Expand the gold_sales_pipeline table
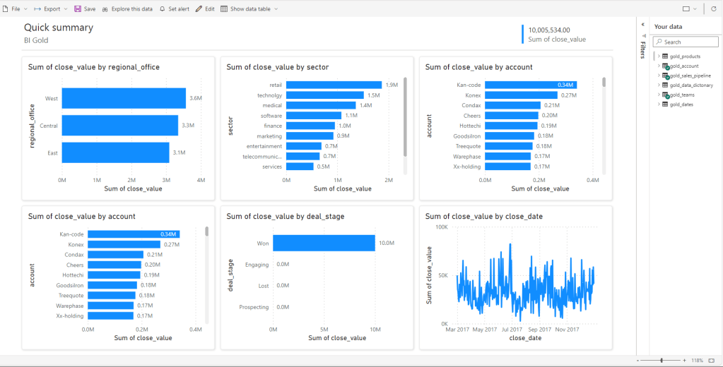 659,75
